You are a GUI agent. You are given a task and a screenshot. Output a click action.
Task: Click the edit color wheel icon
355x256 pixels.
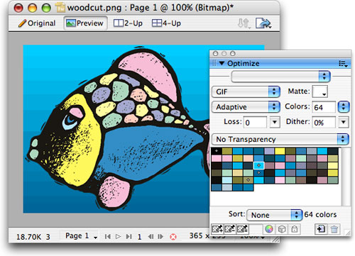[269, 229]
